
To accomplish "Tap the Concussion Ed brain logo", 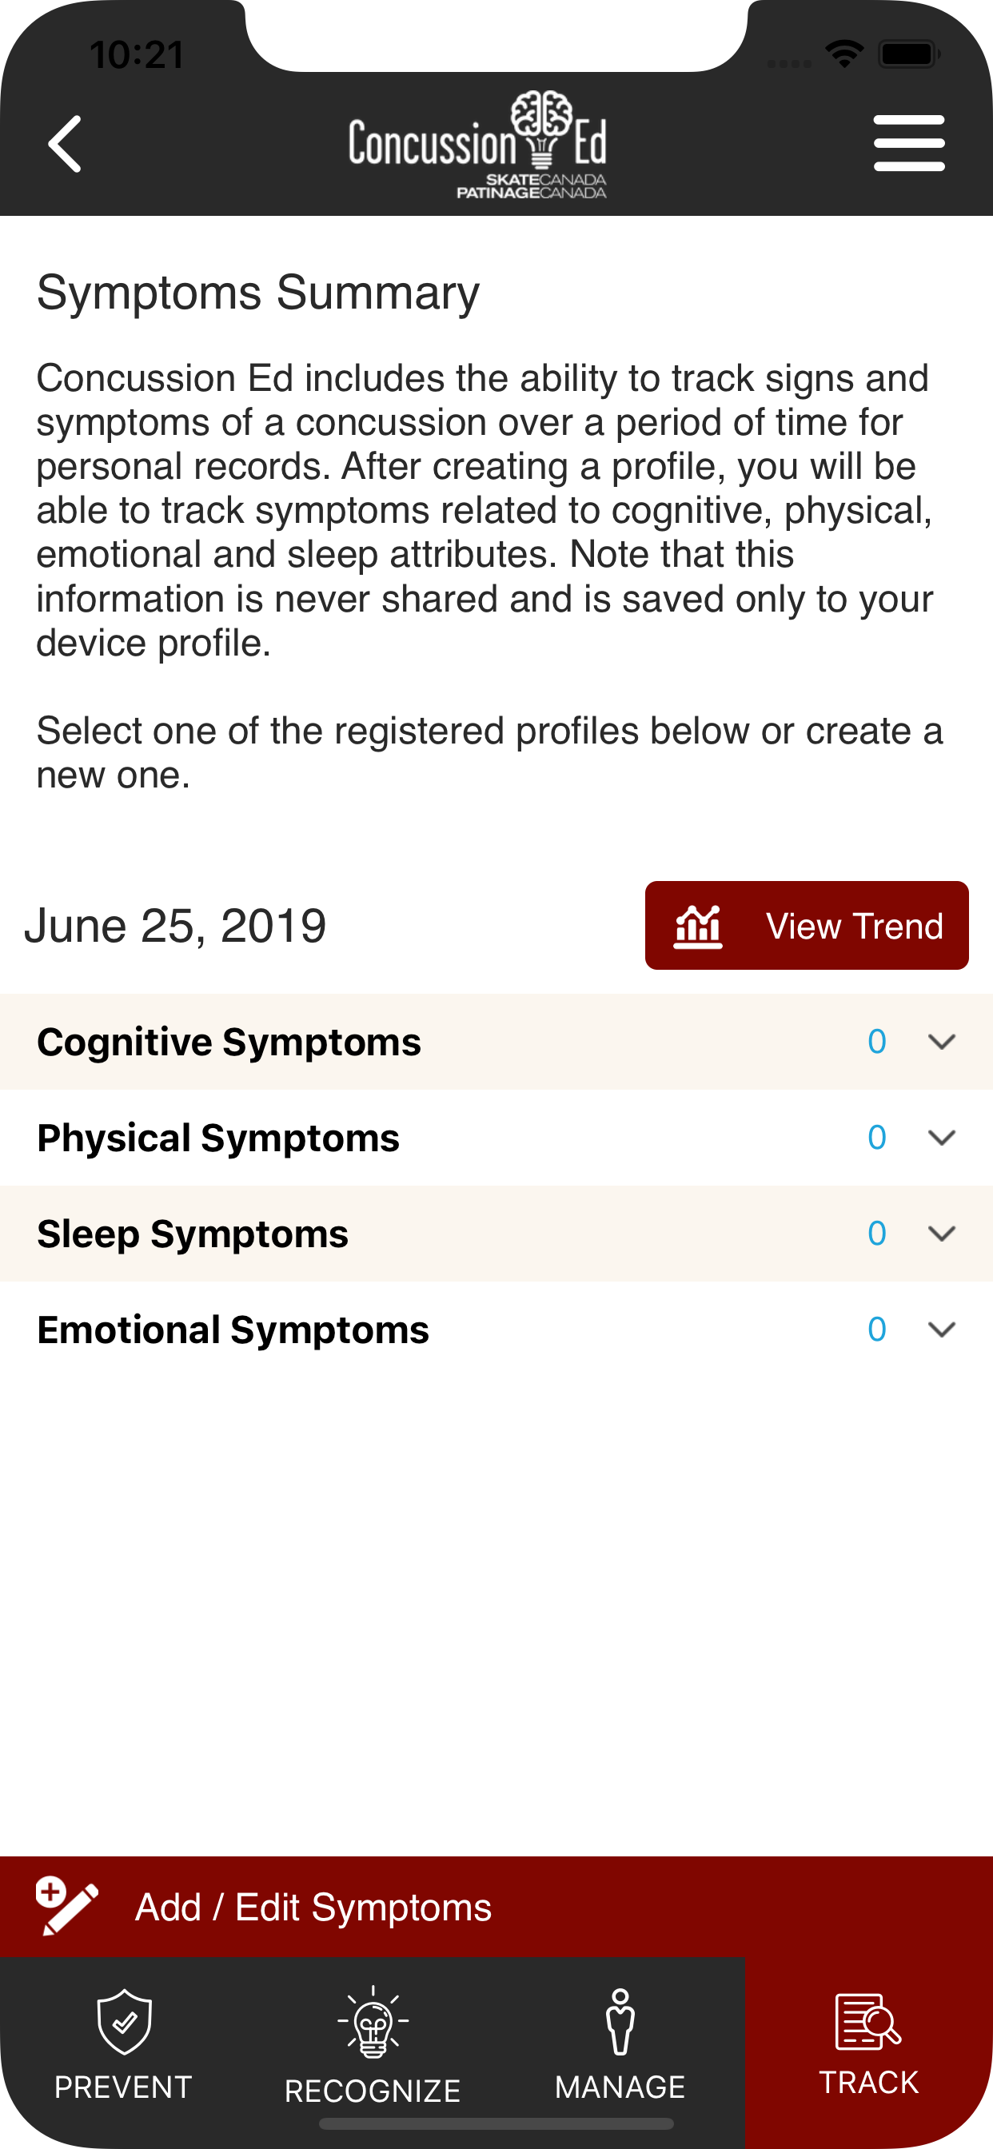I will [477, 143].
